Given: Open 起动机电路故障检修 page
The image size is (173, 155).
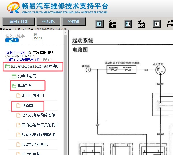Looking at the screenshot, I should (x=38, y=115).
